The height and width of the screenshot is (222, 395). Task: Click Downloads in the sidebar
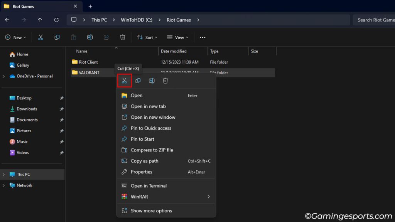click(x=27, y=109)
